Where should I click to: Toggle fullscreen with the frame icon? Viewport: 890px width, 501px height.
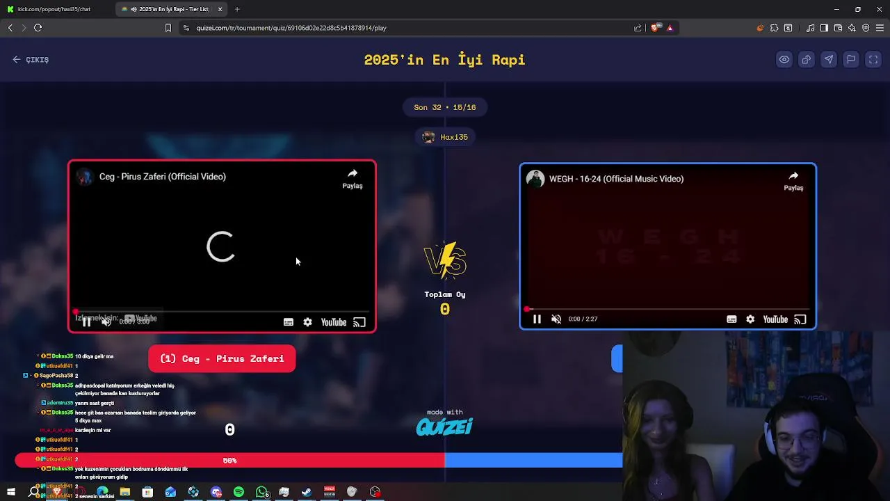873,60
